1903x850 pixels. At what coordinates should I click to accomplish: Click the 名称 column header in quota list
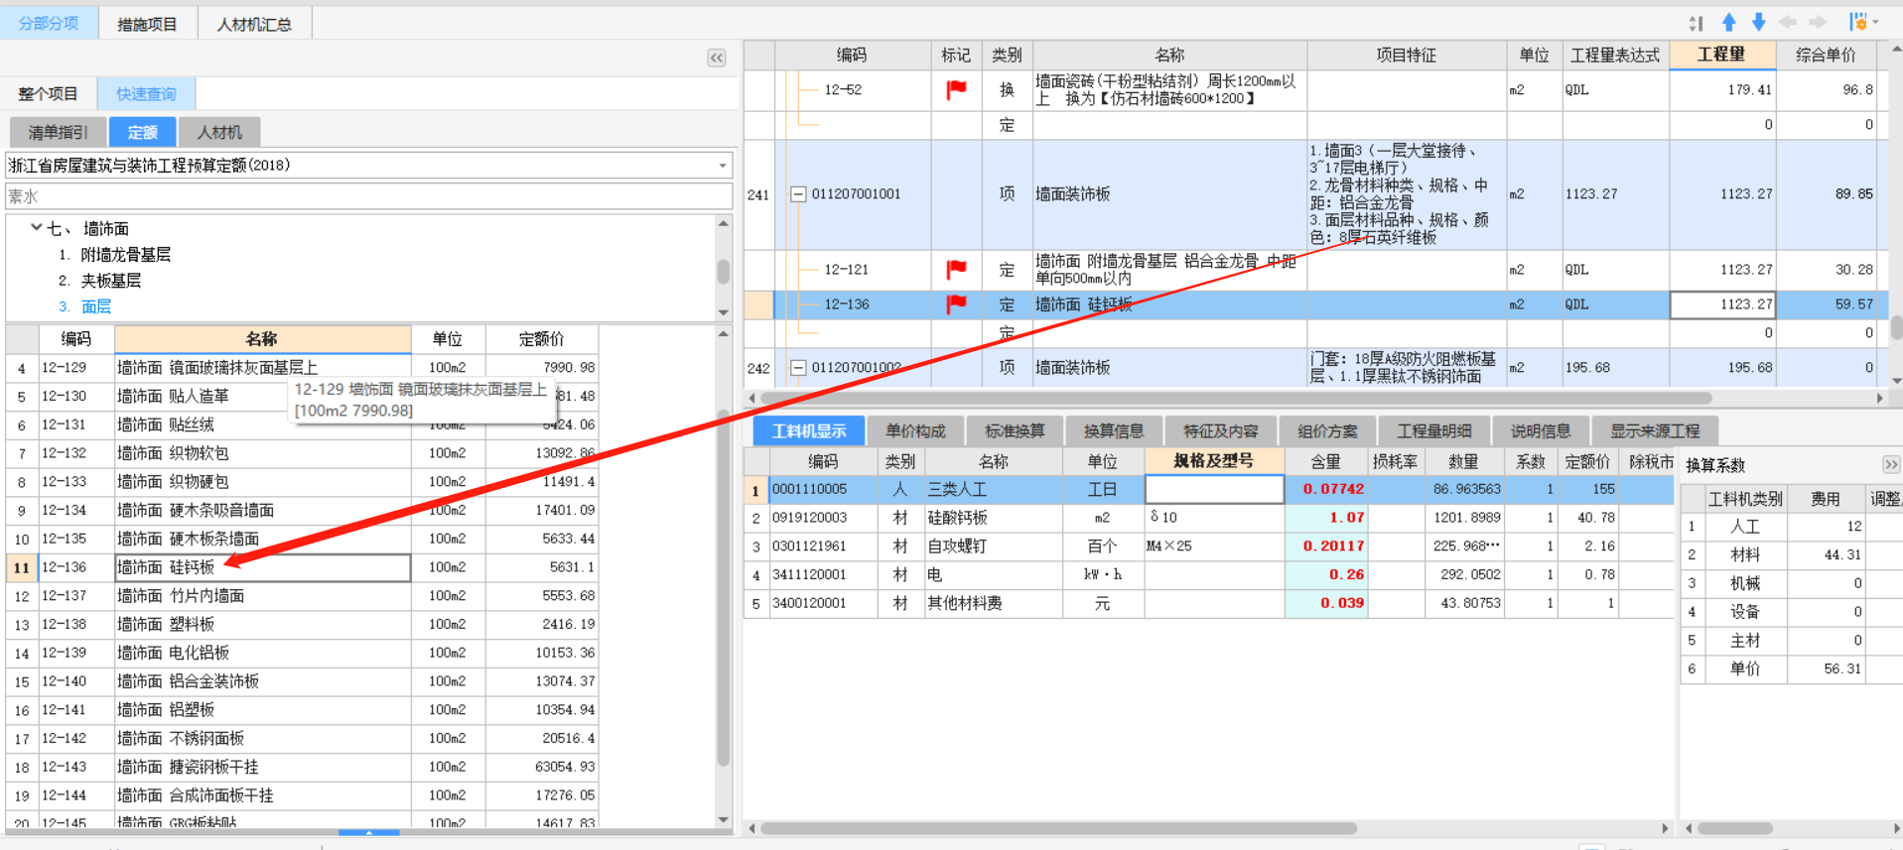pyautogui.click(x=262, y=339)
